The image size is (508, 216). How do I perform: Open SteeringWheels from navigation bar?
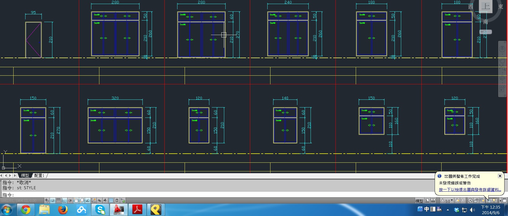(502, 49)
